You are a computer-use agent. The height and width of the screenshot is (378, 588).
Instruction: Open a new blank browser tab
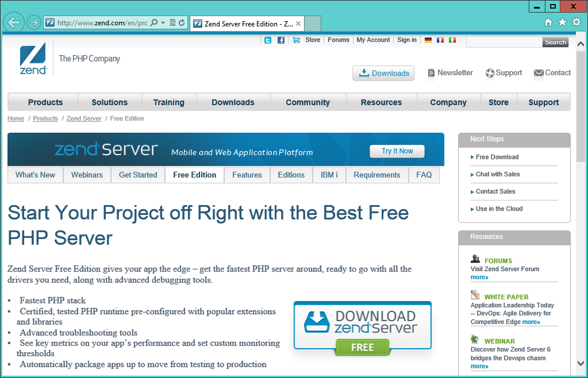[x=312, y=24]
